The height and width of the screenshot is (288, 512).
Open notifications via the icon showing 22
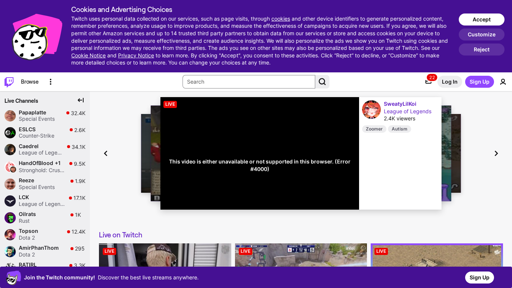428,82
